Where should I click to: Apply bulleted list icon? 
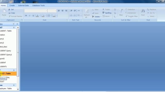(x=75, y=15)
